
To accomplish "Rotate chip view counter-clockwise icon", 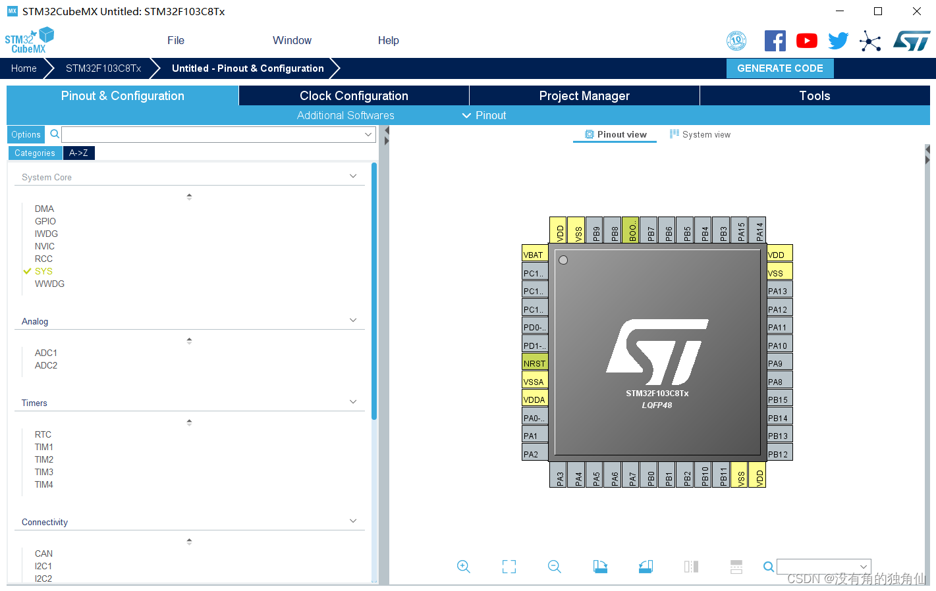I will 646,567.
